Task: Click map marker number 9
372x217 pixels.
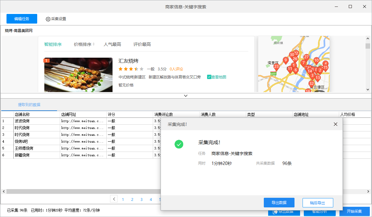Action: [x=286, y=60]
